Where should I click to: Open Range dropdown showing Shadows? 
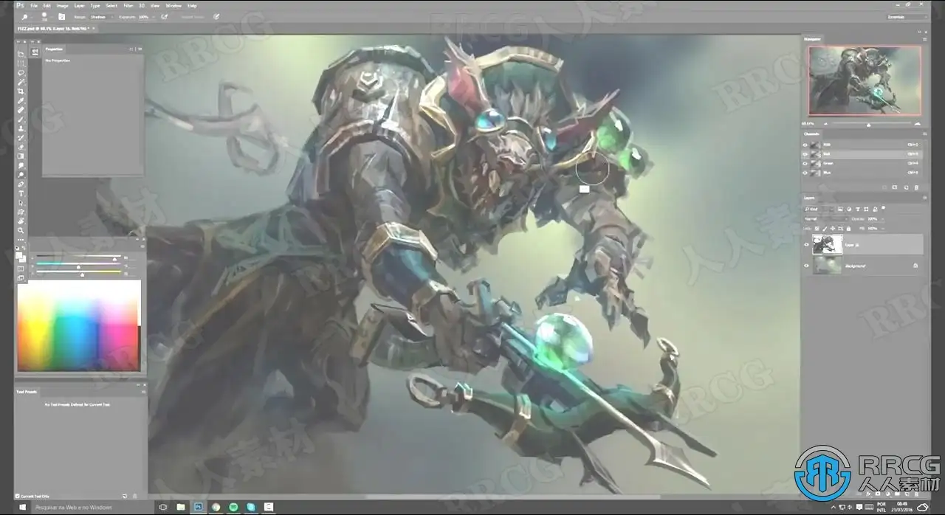[x=100, y=15]
